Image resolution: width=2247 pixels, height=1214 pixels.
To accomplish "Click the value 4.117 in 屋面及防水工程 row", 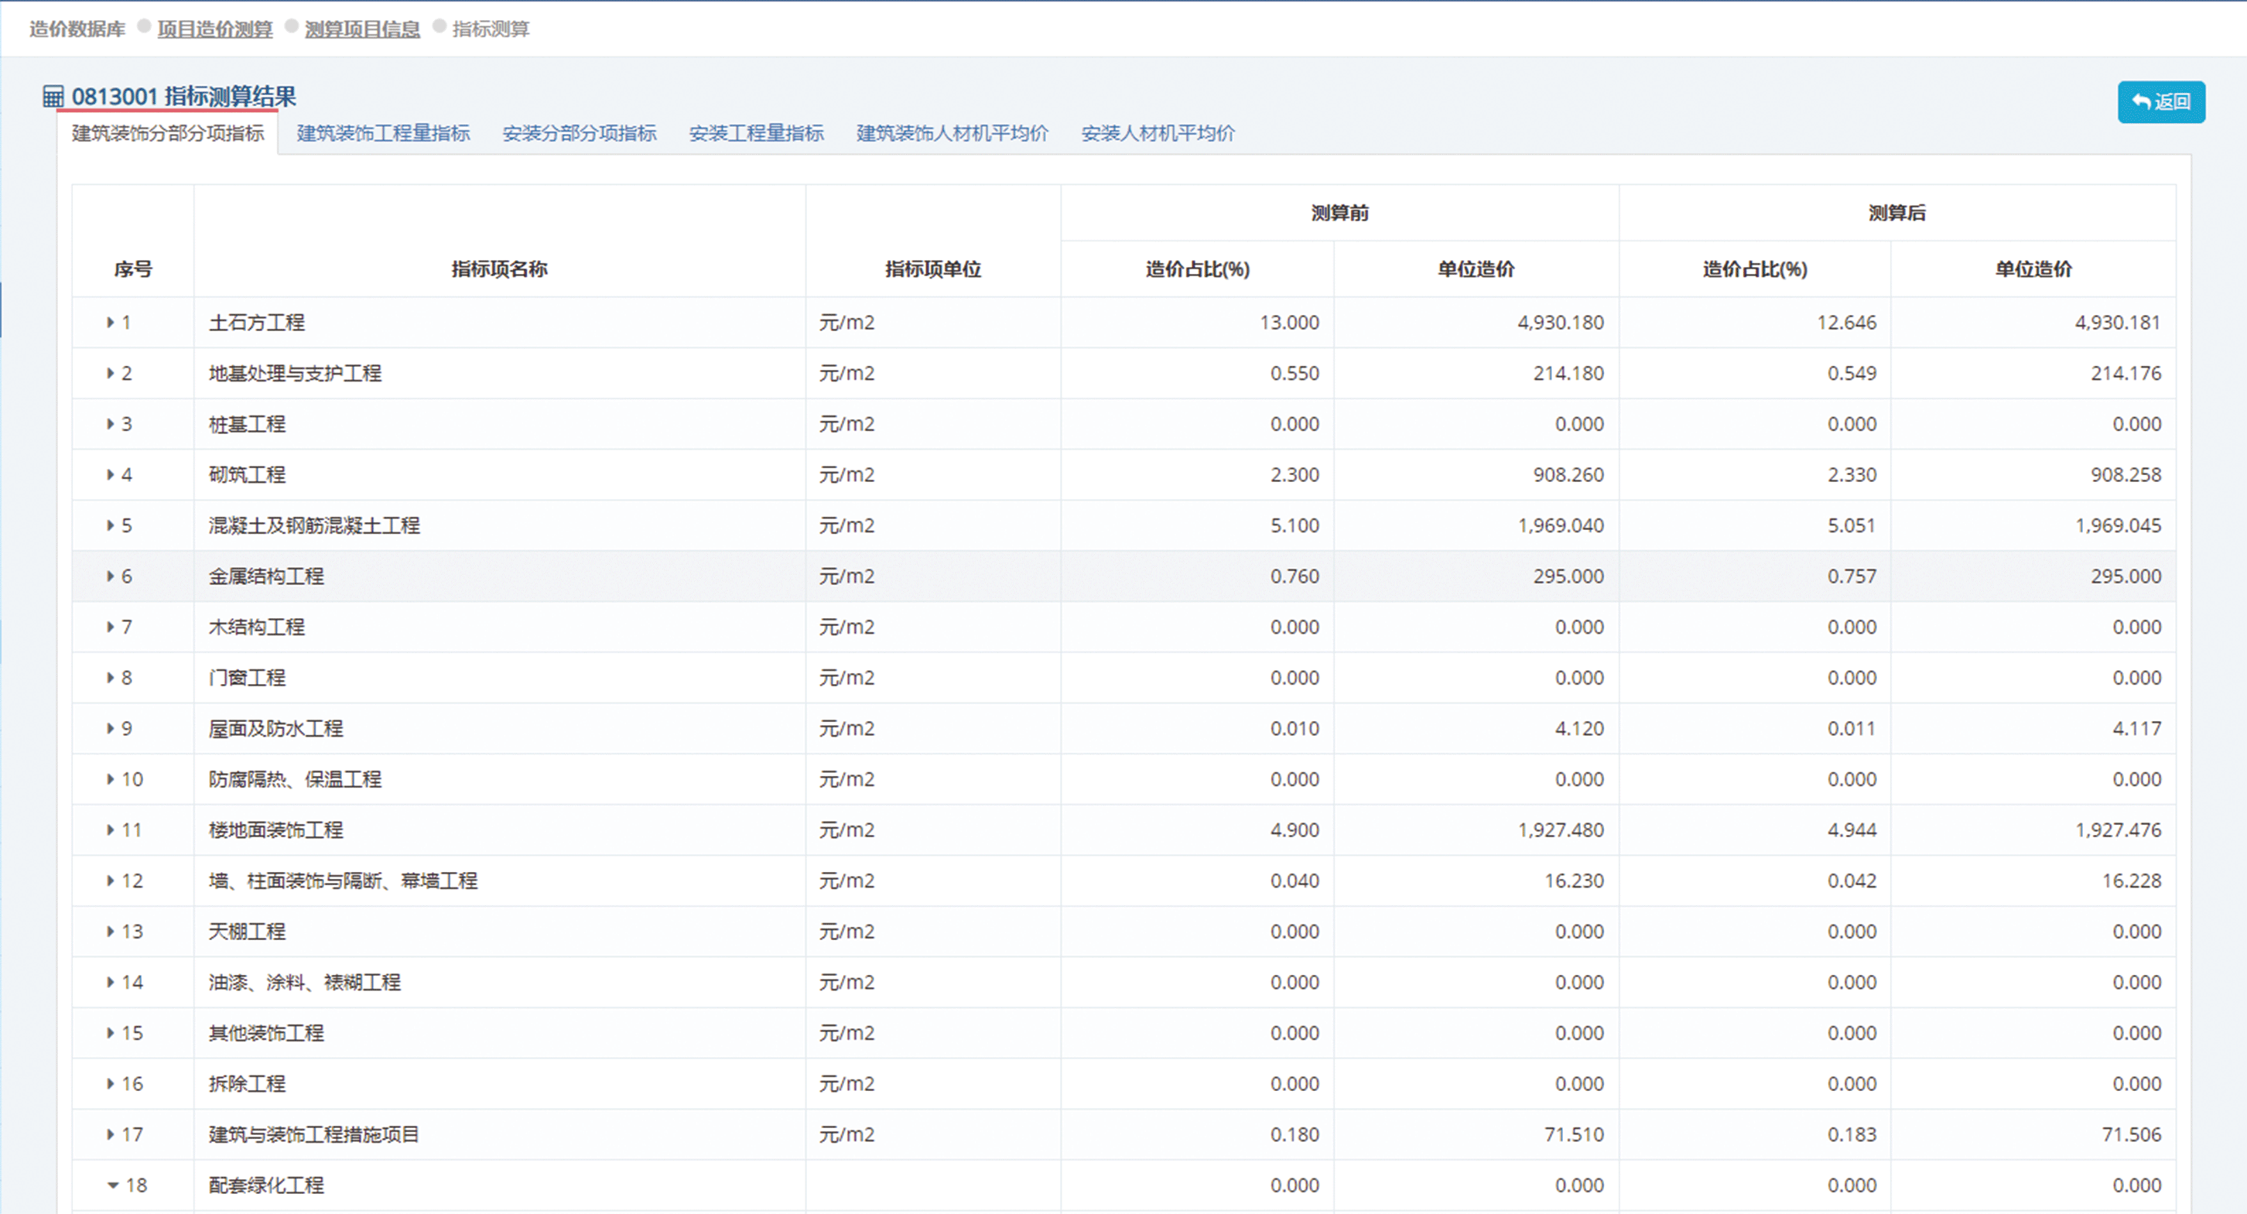I will click(2136, 728).
